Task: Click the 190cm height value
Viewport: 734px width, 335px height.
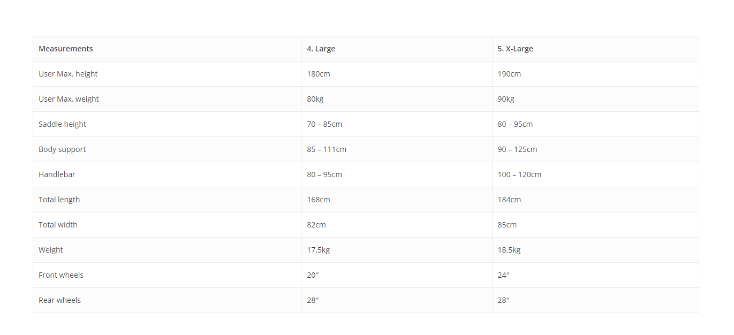Action: pos(509,74)
